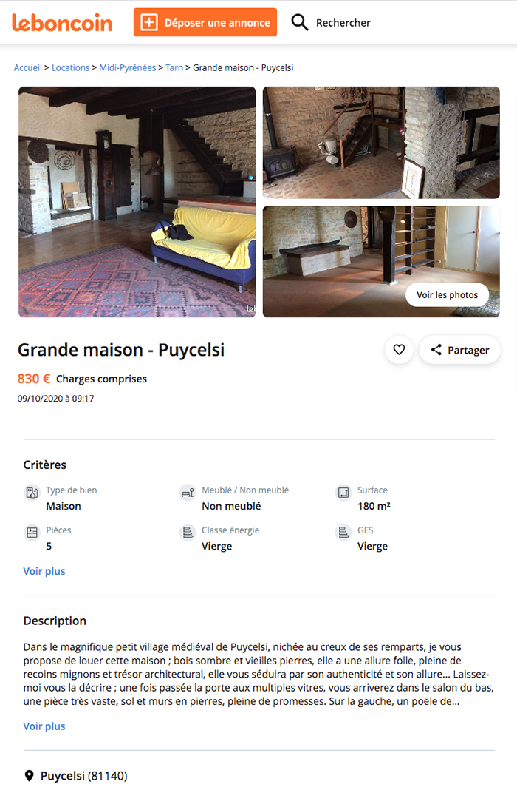
Task: Click the Meublé / Non meublé icon
Action: pos(188,493)
